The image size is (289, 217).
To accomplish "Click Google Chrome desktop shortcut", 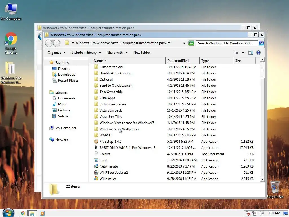I will [x=11, y=43].
